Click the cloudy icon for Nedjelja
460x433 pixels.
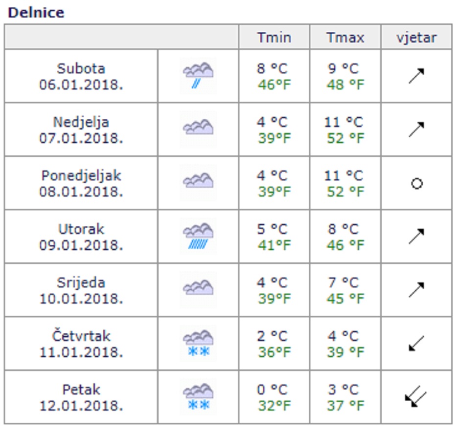(198, 128)
